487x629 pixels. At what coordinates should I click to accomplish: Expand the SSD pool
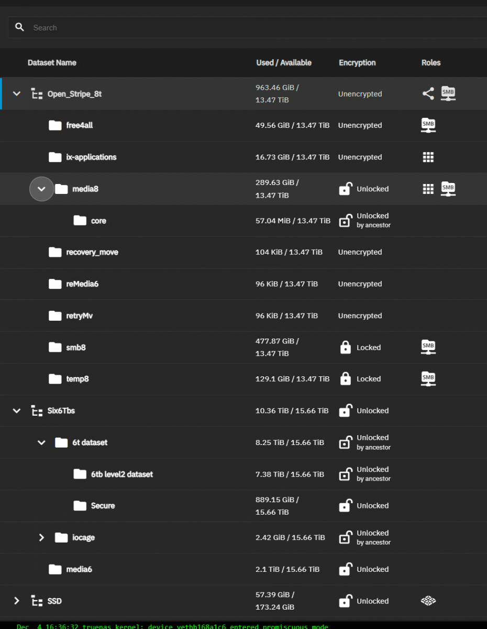pos(17,601)
